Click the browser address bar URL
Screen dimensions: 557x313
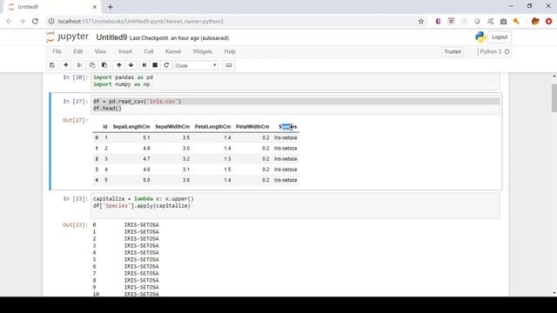pyautogui.click(x=141, y=21)
